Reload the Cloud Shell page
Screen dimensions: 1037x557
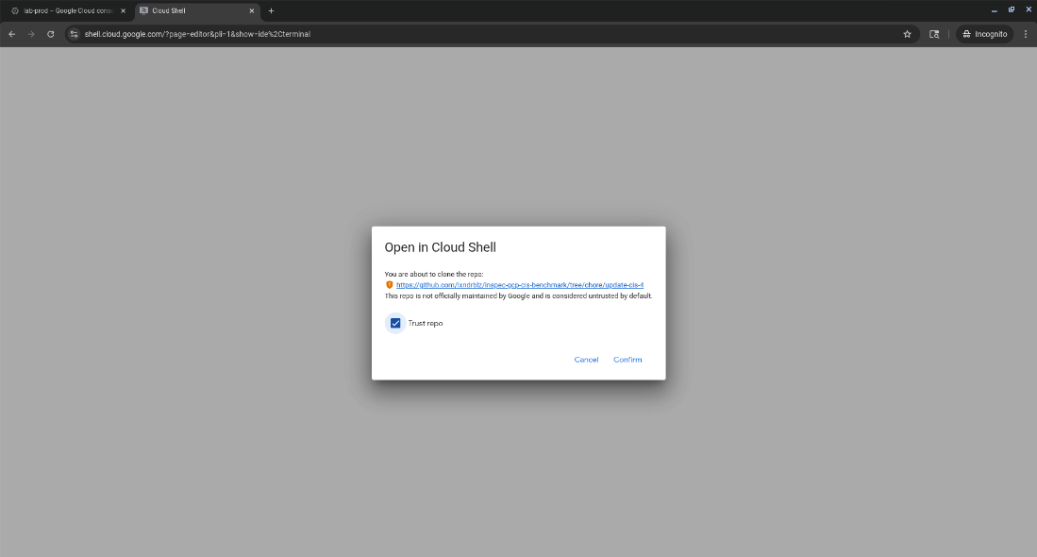pyautogui.click(x=51, y=34)
